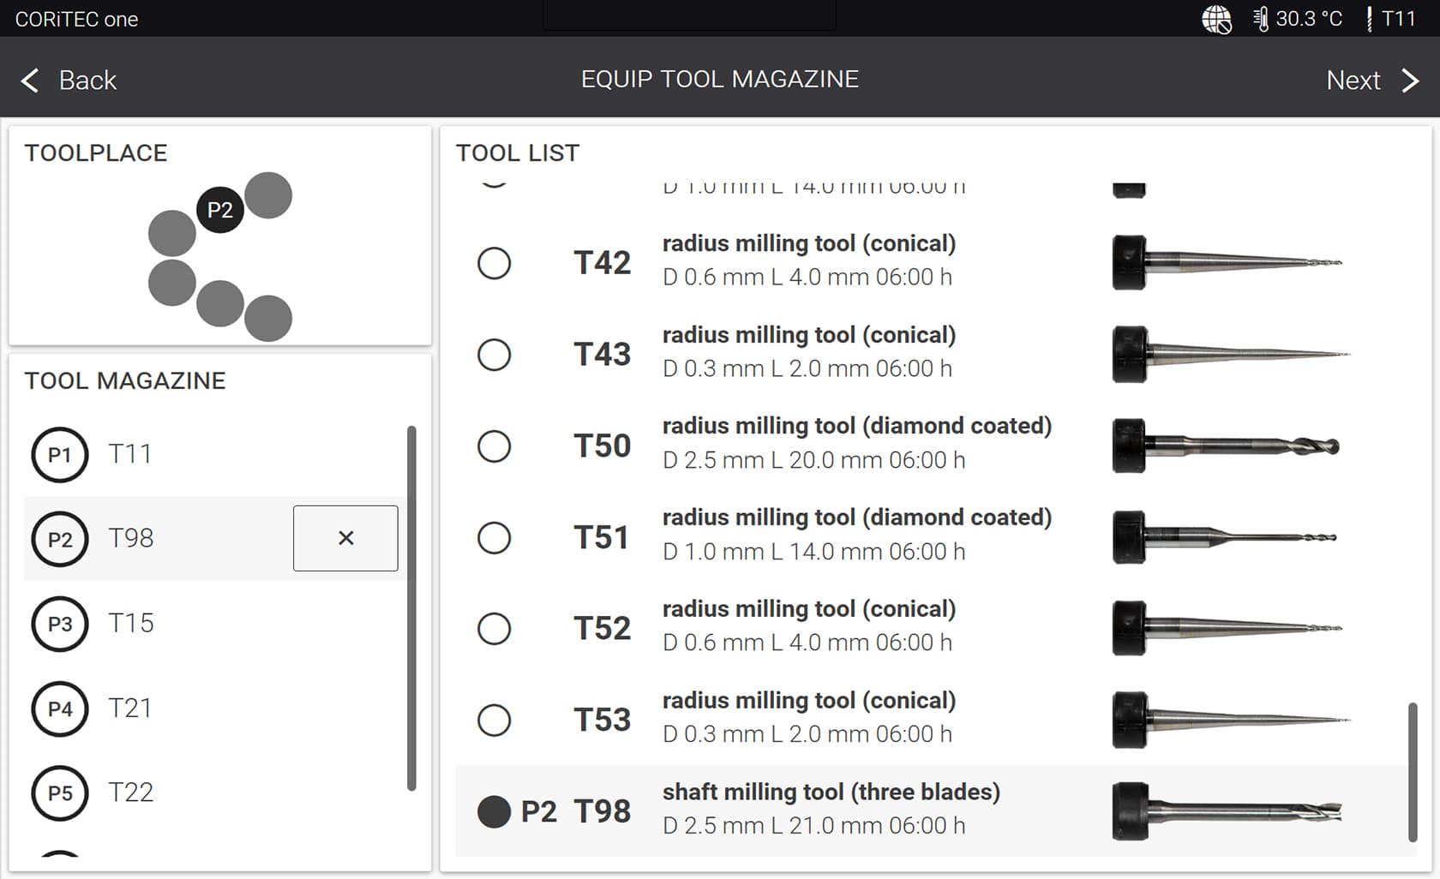Select the T42 radio button
This screenshot has width=1440, height=879.
point(495,263)
